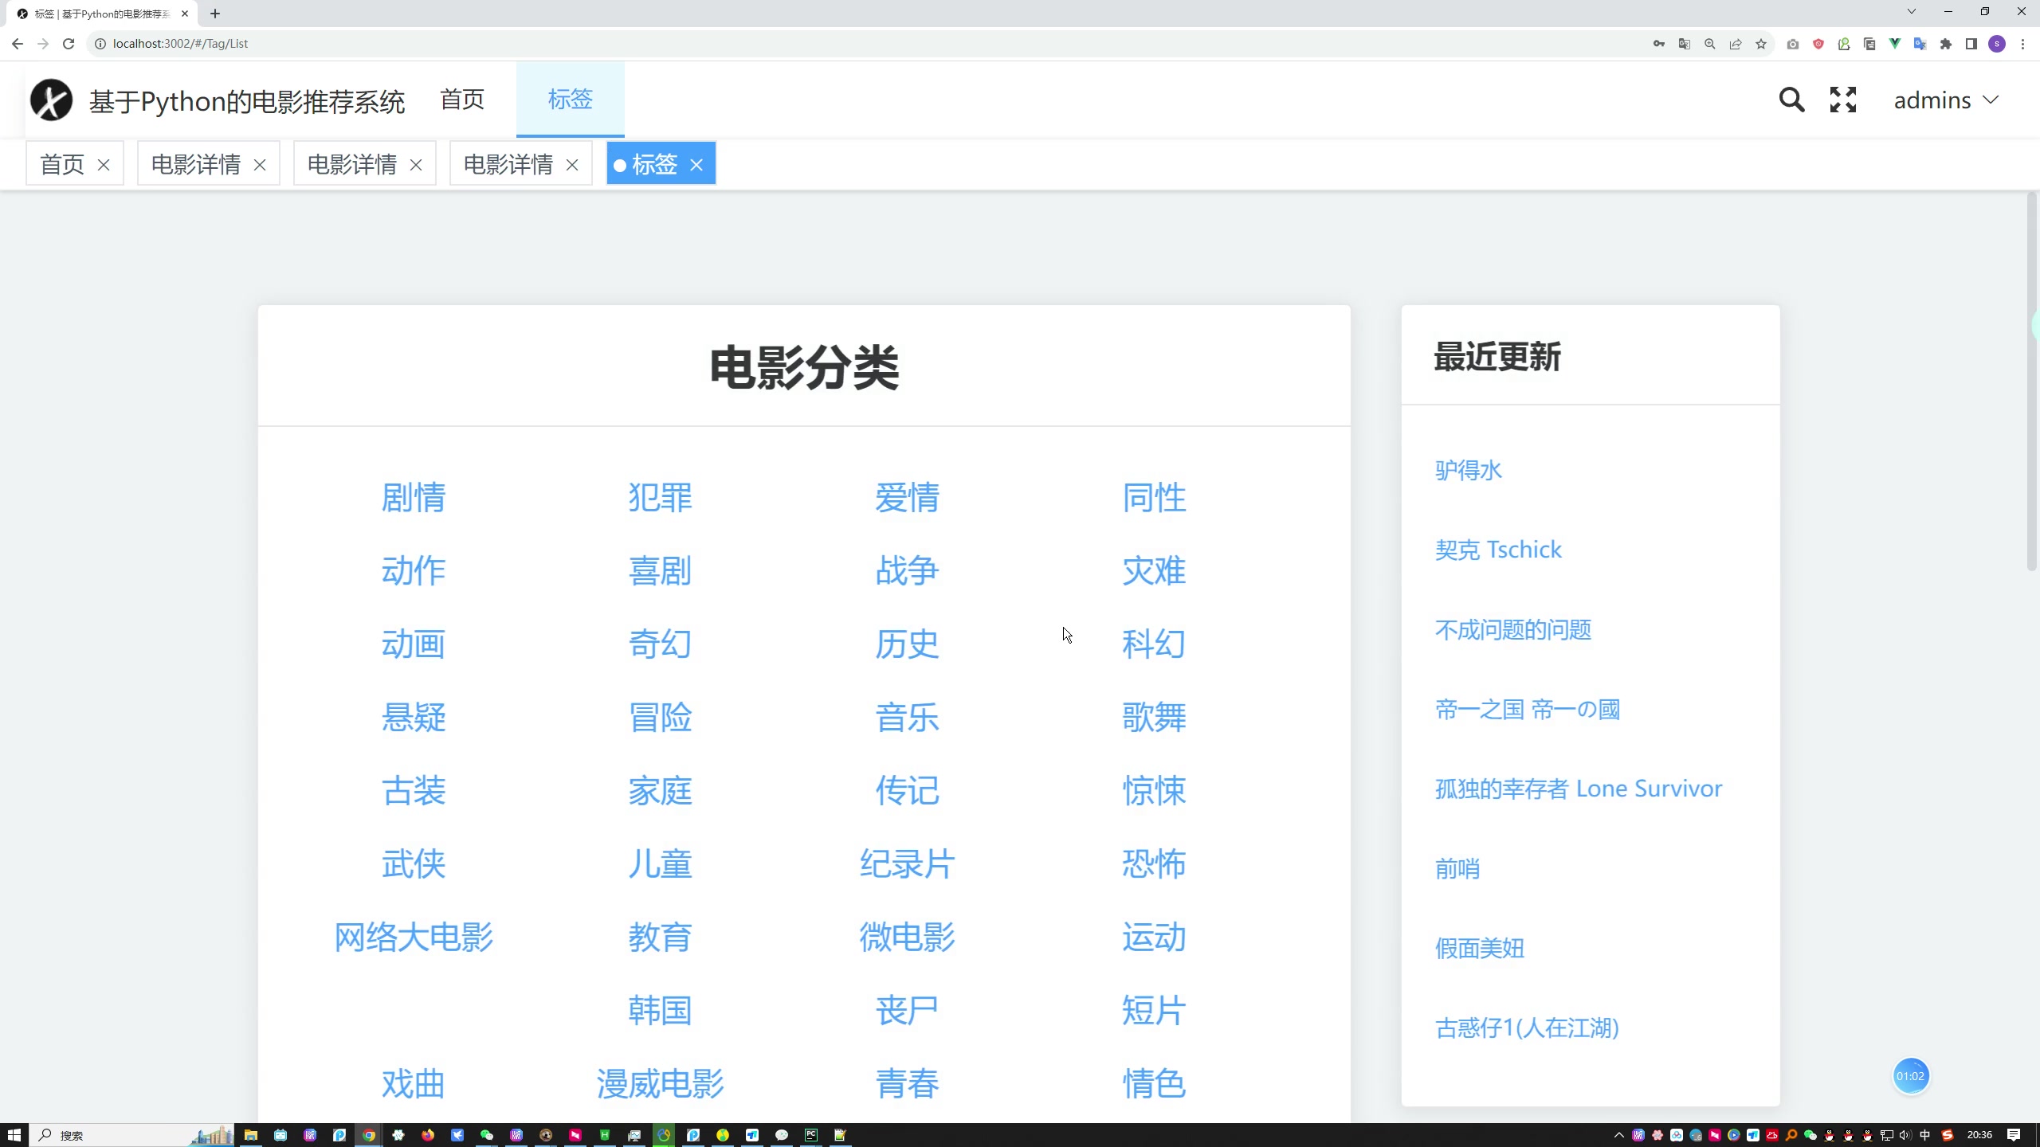Screen dimensions: 2040x1147
Task: Click the password key icon in address bar
Action: [1659, 44]
